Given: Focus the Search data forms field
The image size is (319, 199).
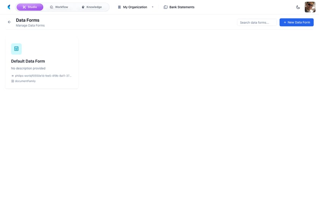Looking at the screenshot, I should tap(257, 22).
